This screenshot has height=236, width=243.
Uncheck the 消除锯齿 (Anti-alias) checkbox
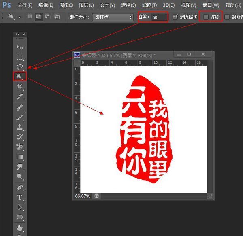(x=175, y=17)
